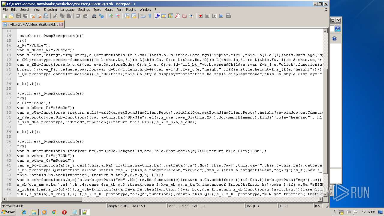Click the Close All toolbar icon

coord(39,16)
